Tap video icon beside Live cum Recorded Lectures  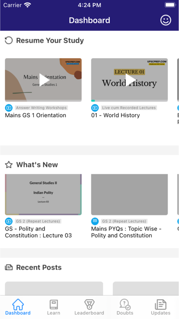tap(95, 108)
